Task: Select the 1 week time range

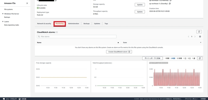Action: 193,58
